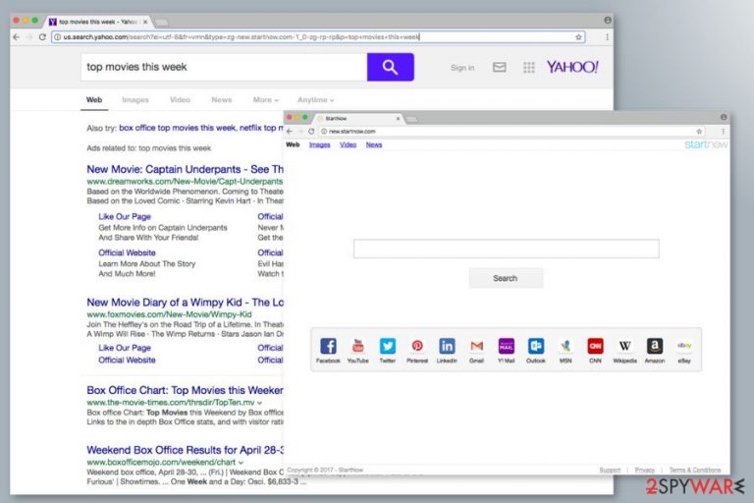Switch to the Video tab on Yahoo

click(180, 99)
